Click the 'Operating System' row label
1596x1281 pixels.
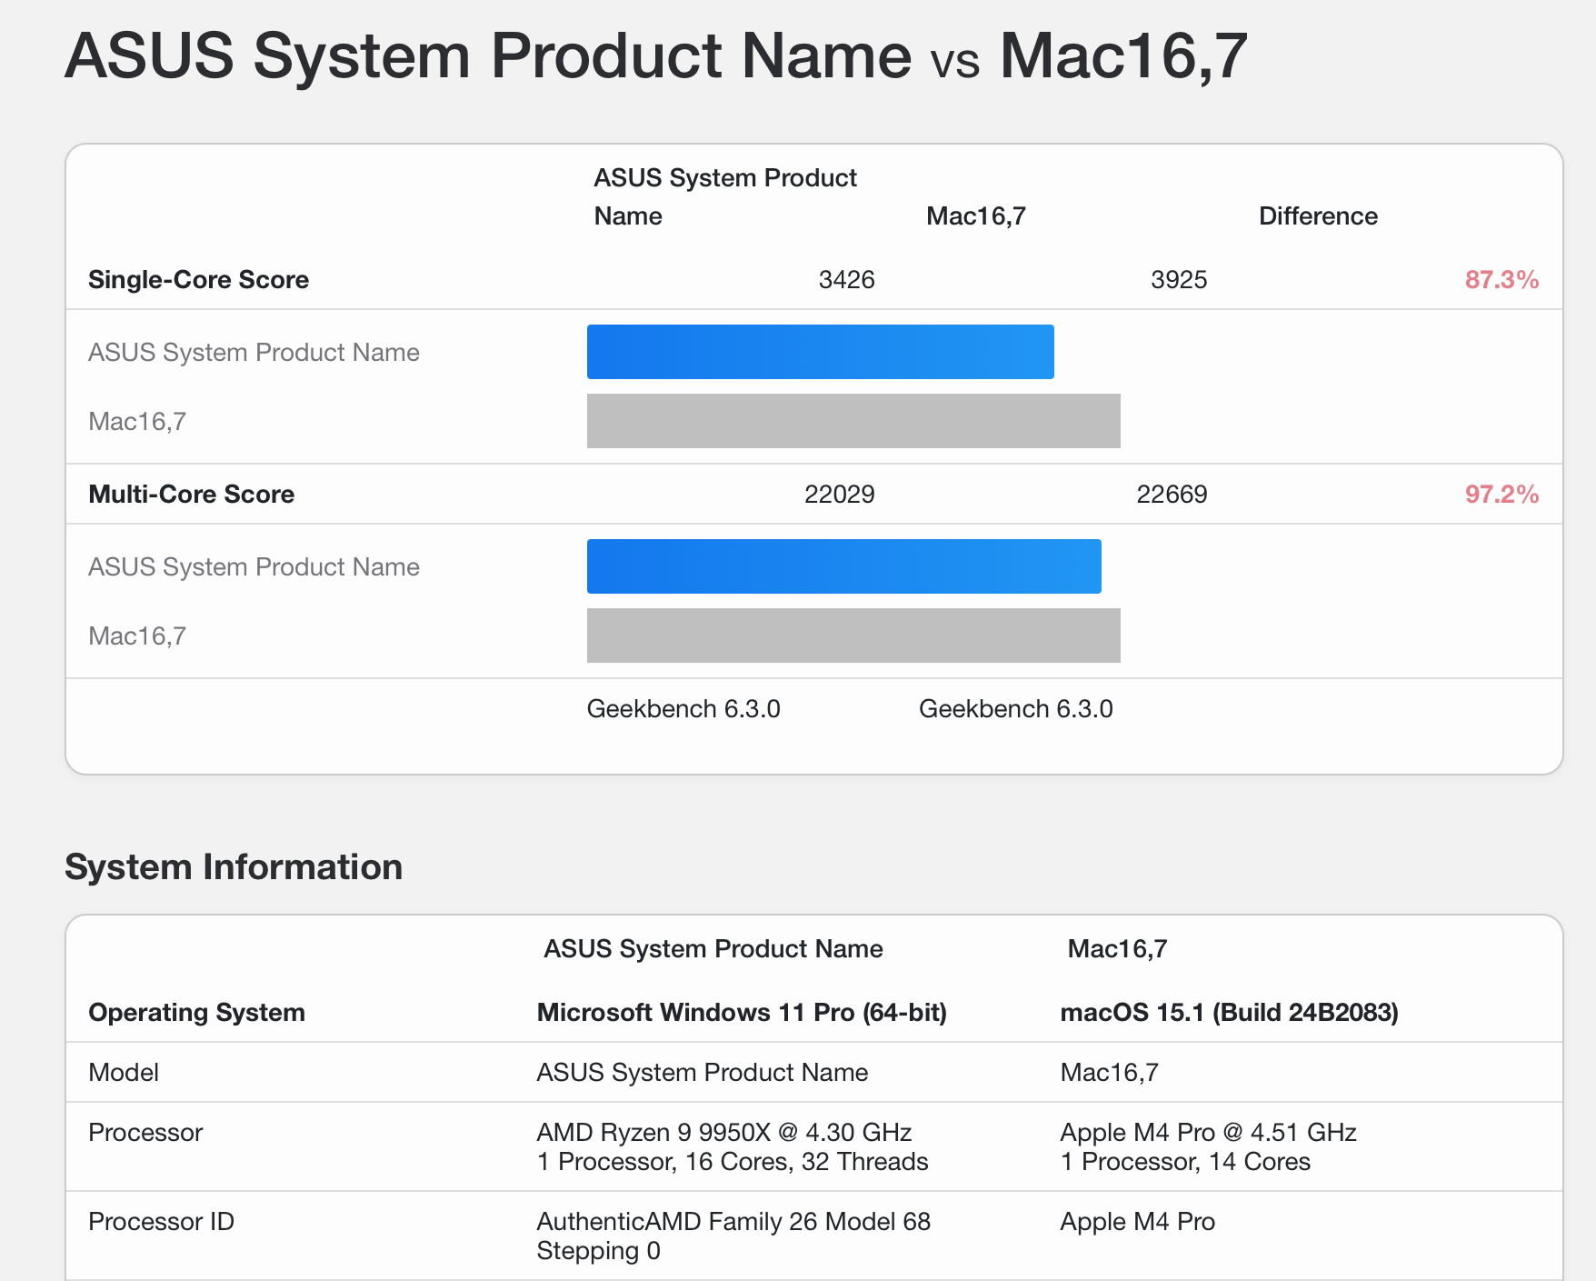196,1012
